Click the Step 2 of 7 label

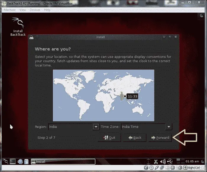click(x=46, y=138)
